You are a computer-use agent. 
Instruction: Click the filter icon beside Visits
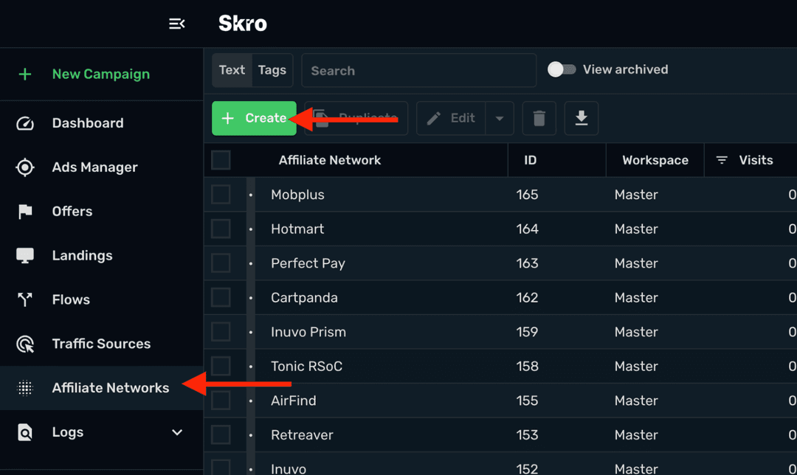(x=722, y=161)
